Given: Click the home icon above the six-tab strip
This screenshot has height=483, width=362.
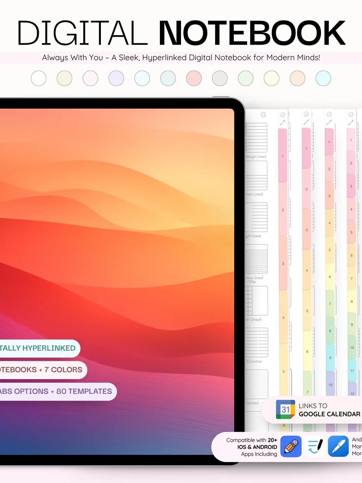Looking at the screenshot, I should [283, 114].
